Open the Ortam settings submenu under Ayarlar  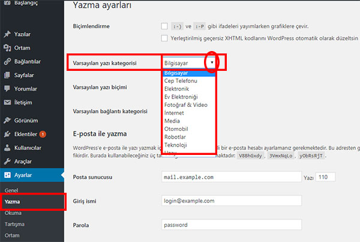pos(12,235)
